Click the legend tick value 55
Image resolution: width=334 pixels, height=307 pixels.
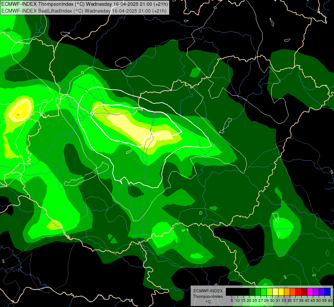pos(325,301)
